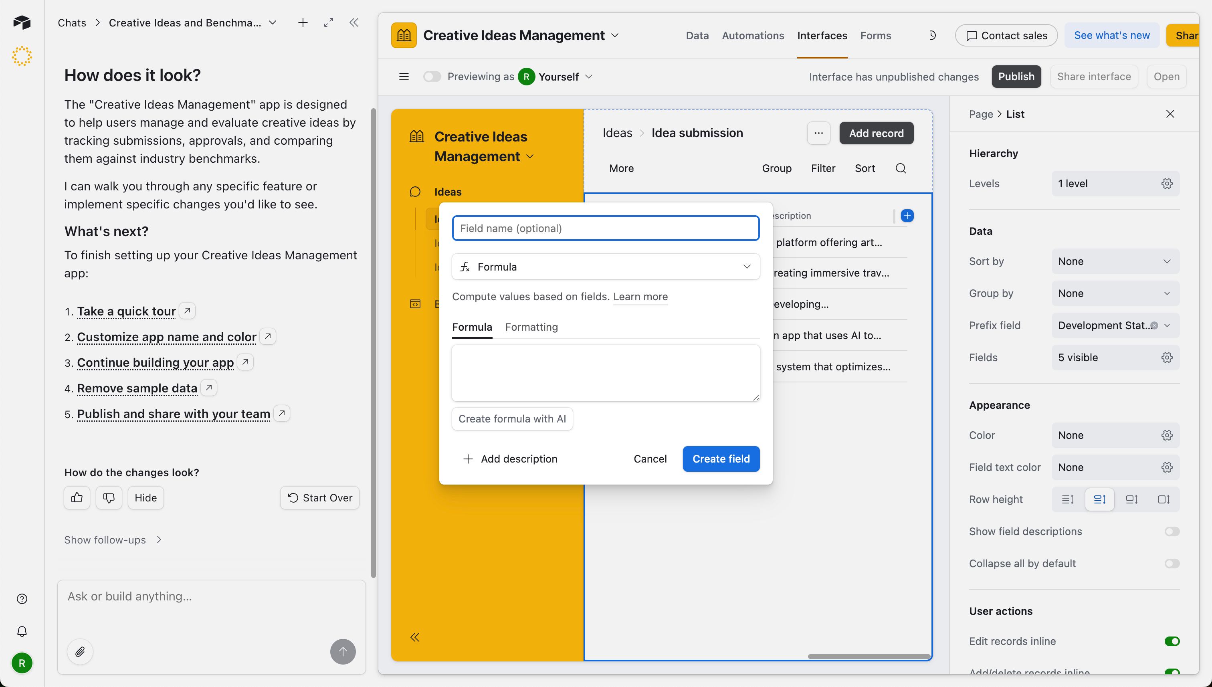Select extra tall row height option
Image resolution: width=1212 pixels, height=687 pixels.
[1164, 499]
